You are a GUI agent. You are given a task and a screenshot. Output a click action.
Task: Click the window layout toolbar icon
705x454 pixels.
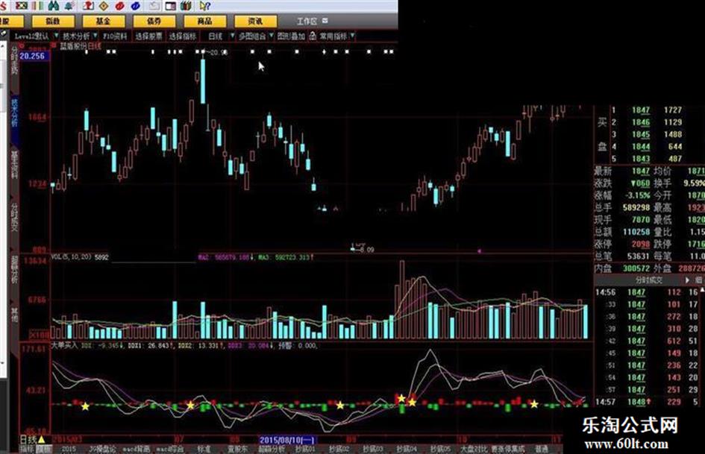[170, 6]
